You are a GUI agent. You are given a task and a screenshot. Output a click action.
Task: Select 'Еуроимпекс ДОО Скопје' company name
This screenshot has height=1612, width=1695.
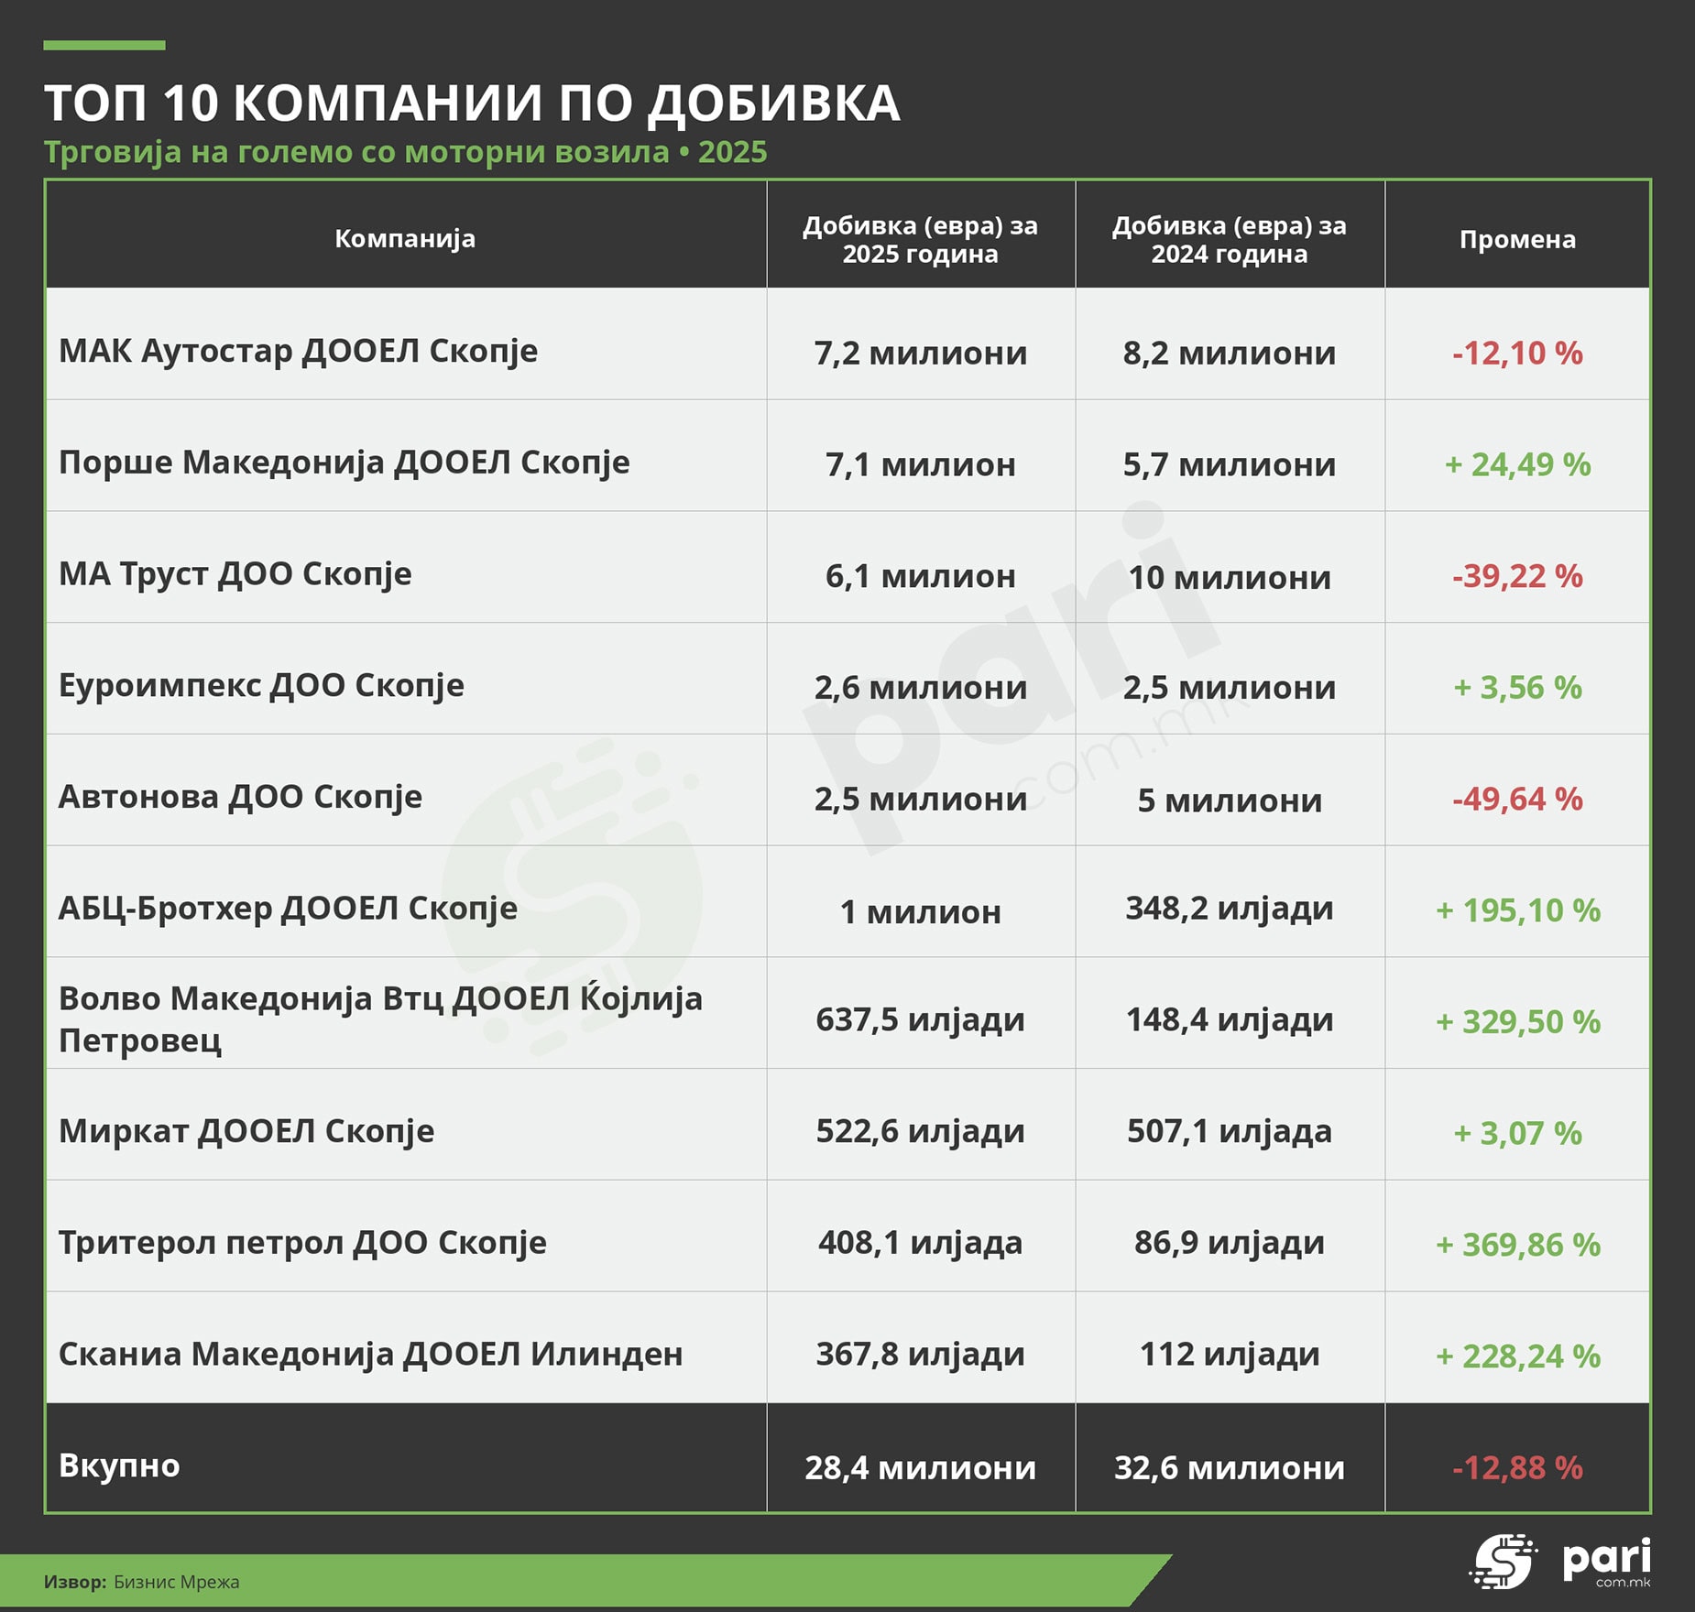[x=261, y=685]
